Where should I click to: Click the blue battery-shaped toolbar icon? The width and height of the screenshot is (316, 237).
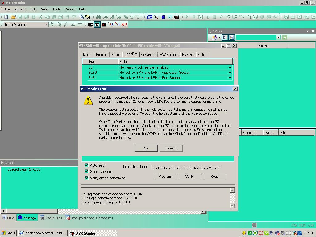163,17
